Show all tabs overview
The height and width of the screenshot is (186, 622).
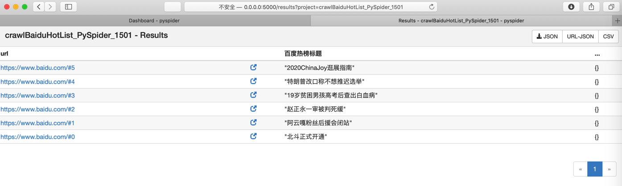click(x=611, y=7)
